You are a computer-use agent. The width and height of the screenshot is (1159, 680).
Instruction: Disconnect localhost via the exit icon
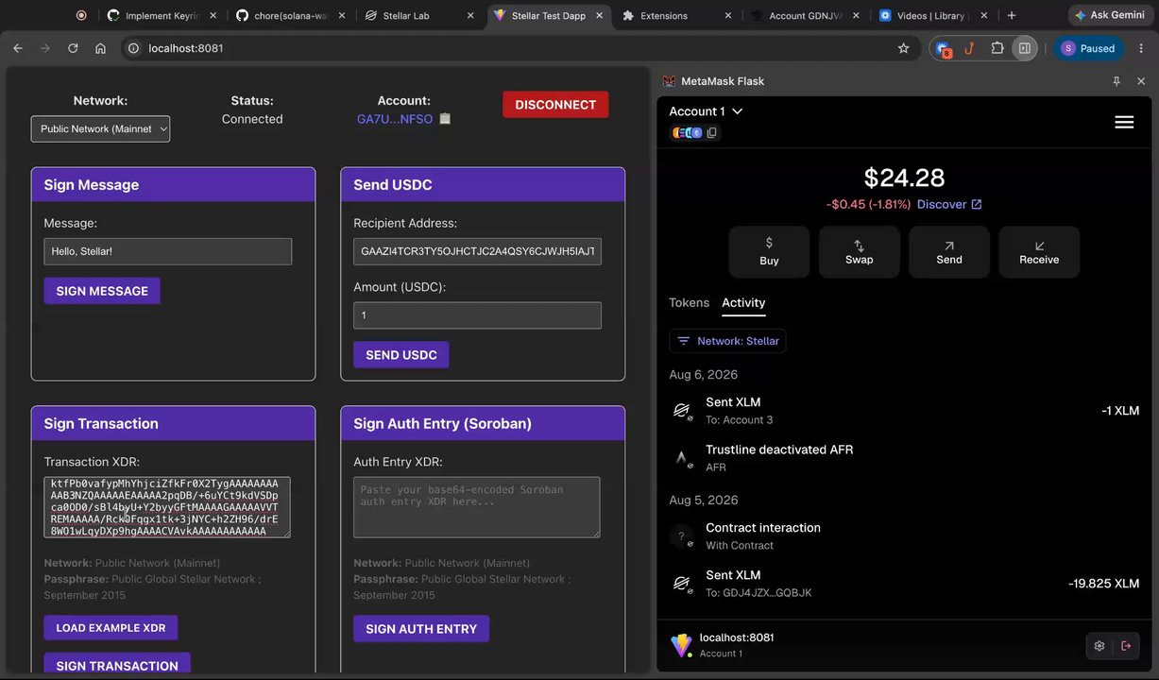coord(1126,646)
